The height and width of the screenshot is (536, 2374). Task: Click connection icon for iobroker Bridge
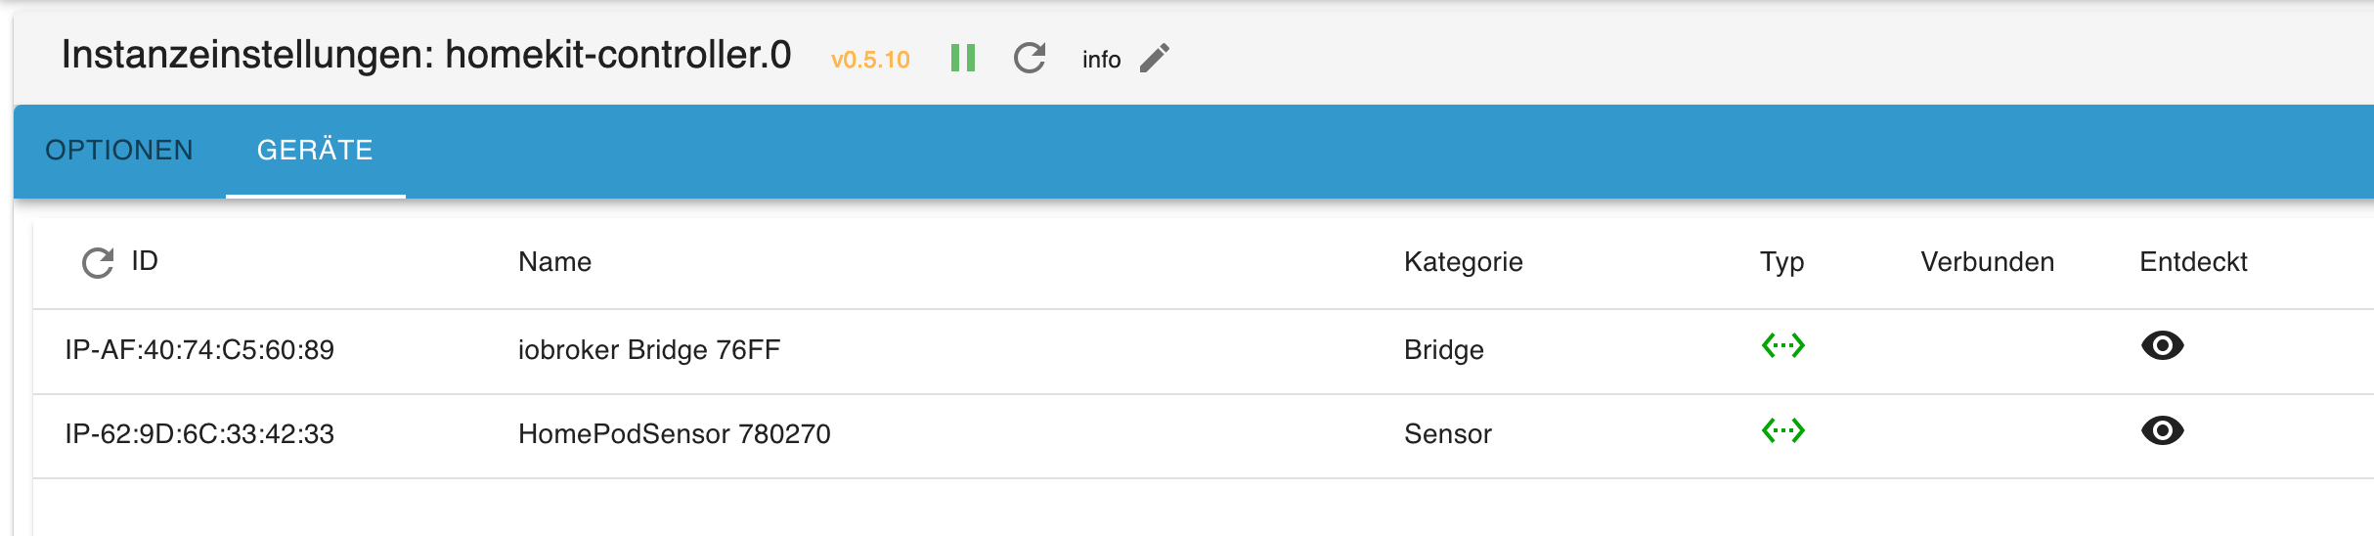point(1782,346)
